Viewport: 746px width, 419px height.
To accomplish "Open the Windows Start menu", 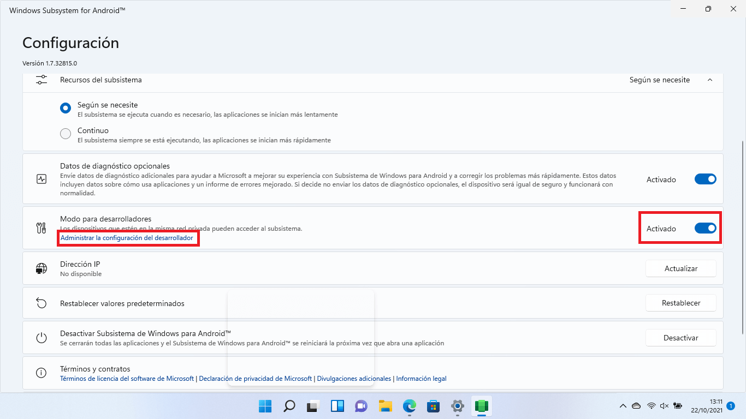I will coord(265,406).
